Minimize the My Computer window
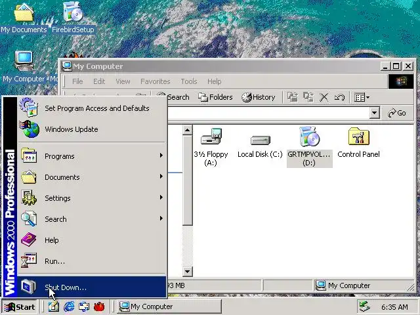Screen dimensions: 420x315 click(385, 66)
